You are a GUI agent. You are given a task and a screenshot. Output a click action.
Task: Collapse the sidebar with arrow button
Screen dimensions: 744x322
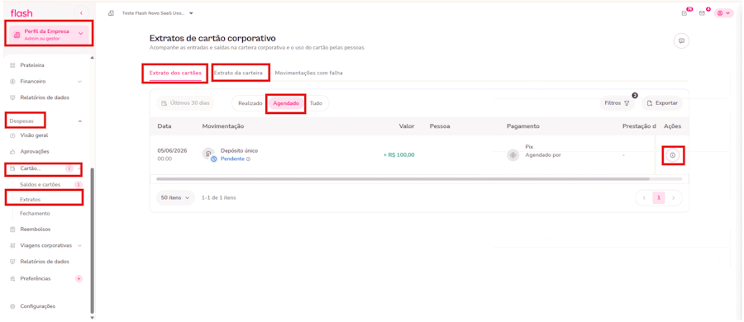coord(81,13)
